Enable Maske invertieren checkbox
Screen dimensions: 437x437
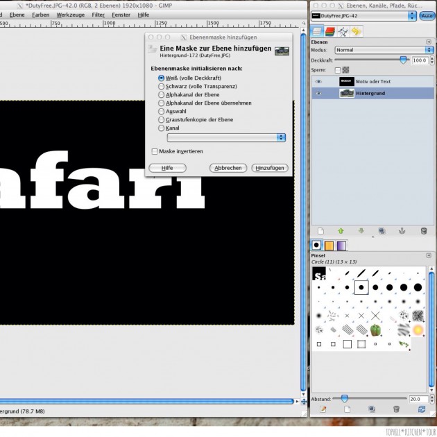click(155, 151)
